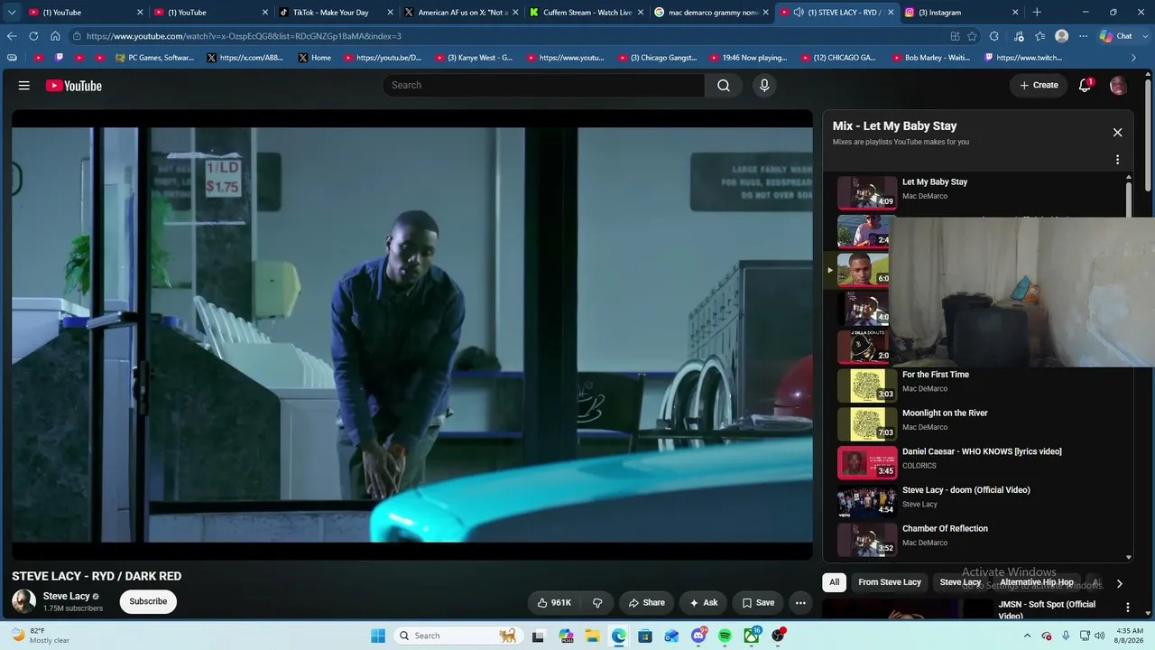The height and width of the screenshot is (650, 1155).
Task: Open the YouTube account avatar menu
Action: [x=1118, y=86]
